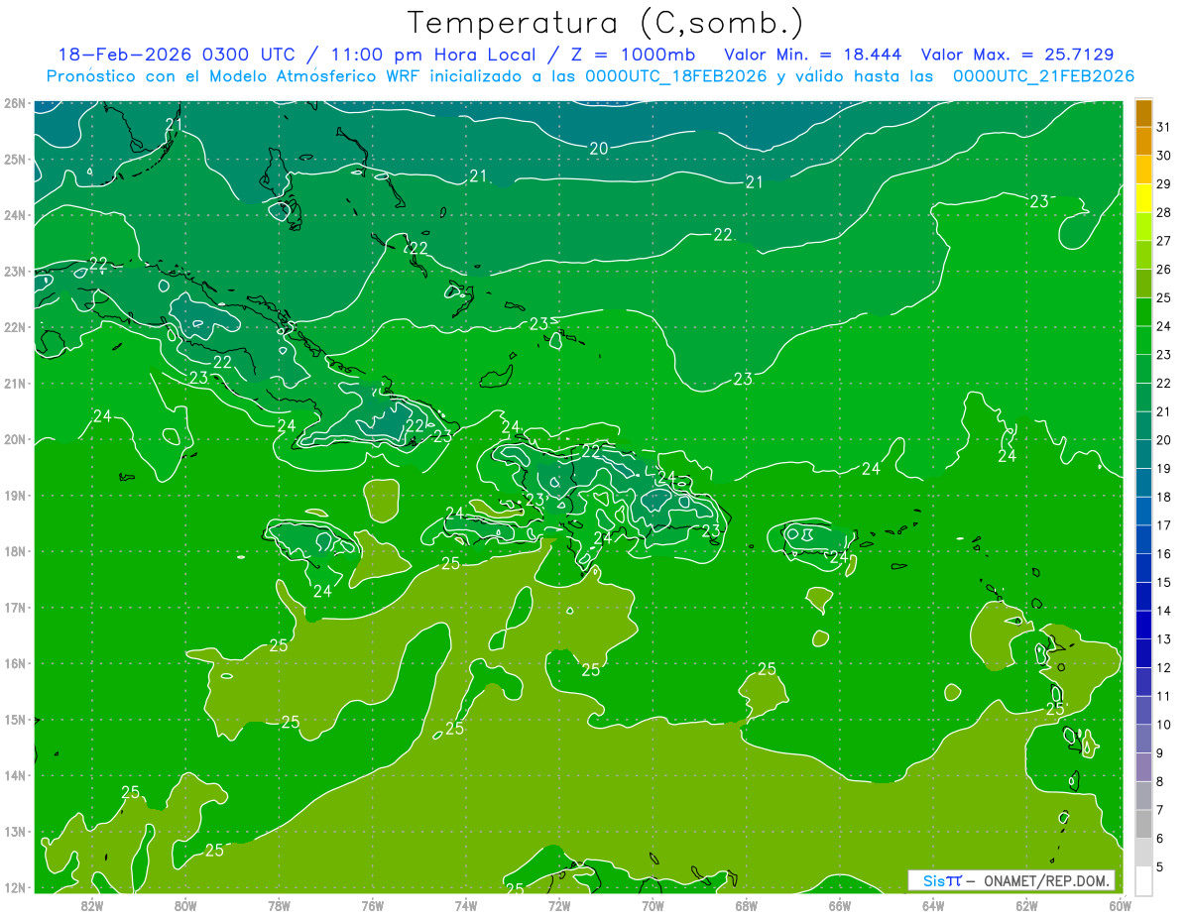Screen dimensions: 1190x919
Task: Click the '24N' latitude axis label
Action: coord(14,215)
